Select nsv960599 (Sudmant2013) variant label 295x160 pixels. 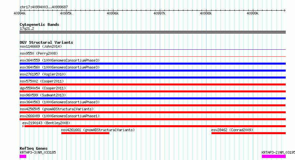(43, 95)
